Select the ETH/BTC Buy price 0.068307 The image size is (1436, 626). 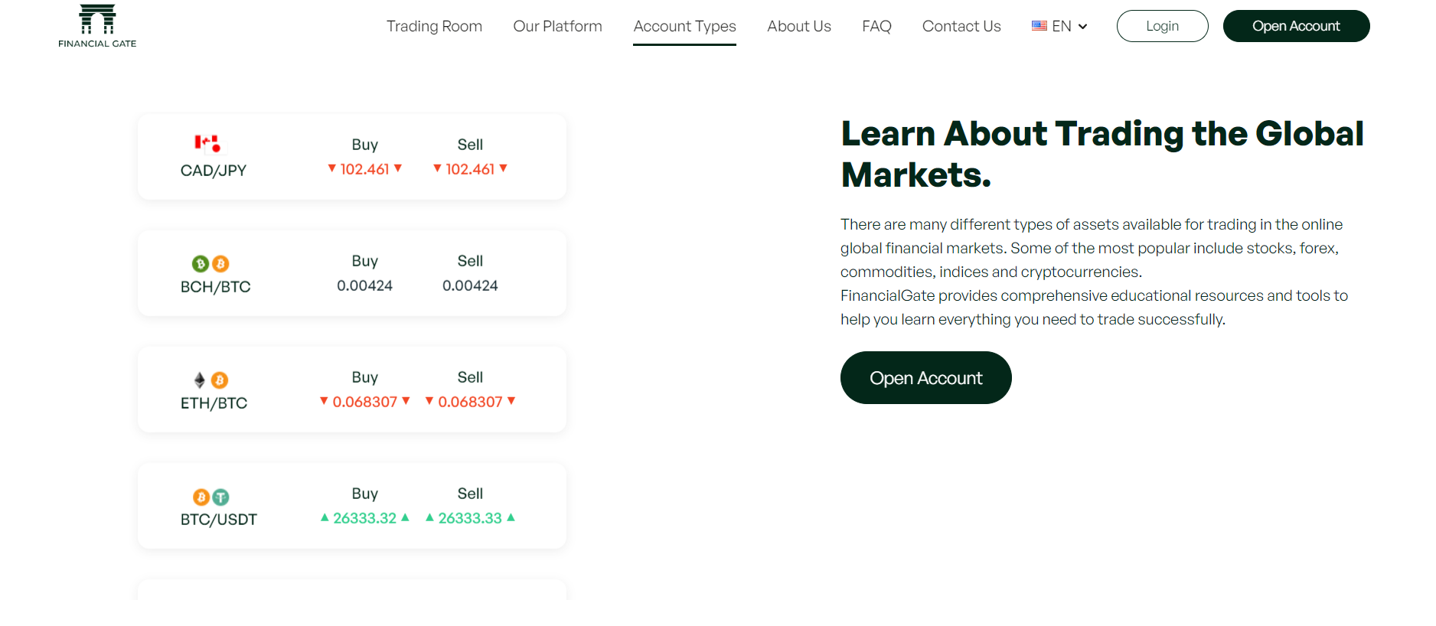(365, 402)
